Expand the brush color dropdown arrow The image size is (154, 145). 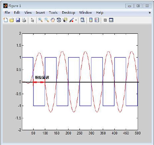coord(76,20)
